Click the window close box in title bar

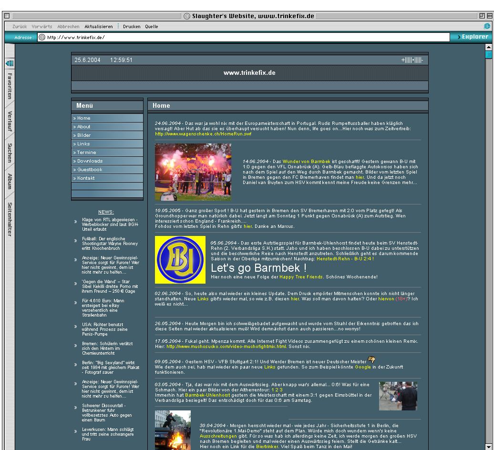7,16
